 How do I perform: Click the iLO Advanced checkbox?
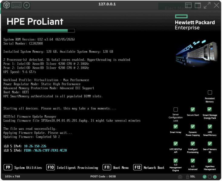click(193, 161)
